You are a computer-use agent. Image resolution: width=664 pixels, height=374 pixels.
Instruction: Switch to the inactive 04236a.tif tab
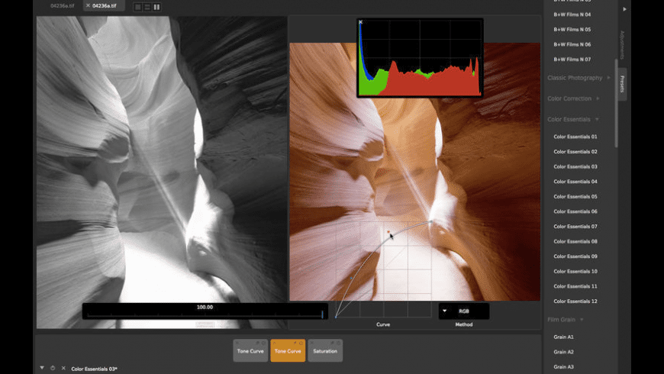(63, 6)
